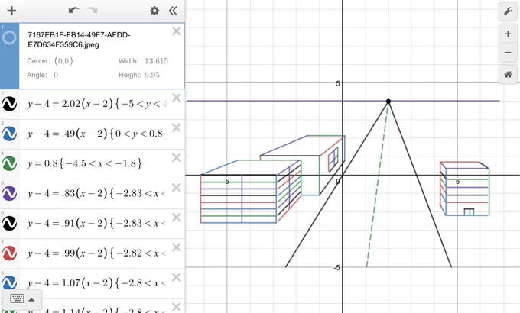
Task: Toggle the red .99(x−2) expression
Action: tap(9, 253)
